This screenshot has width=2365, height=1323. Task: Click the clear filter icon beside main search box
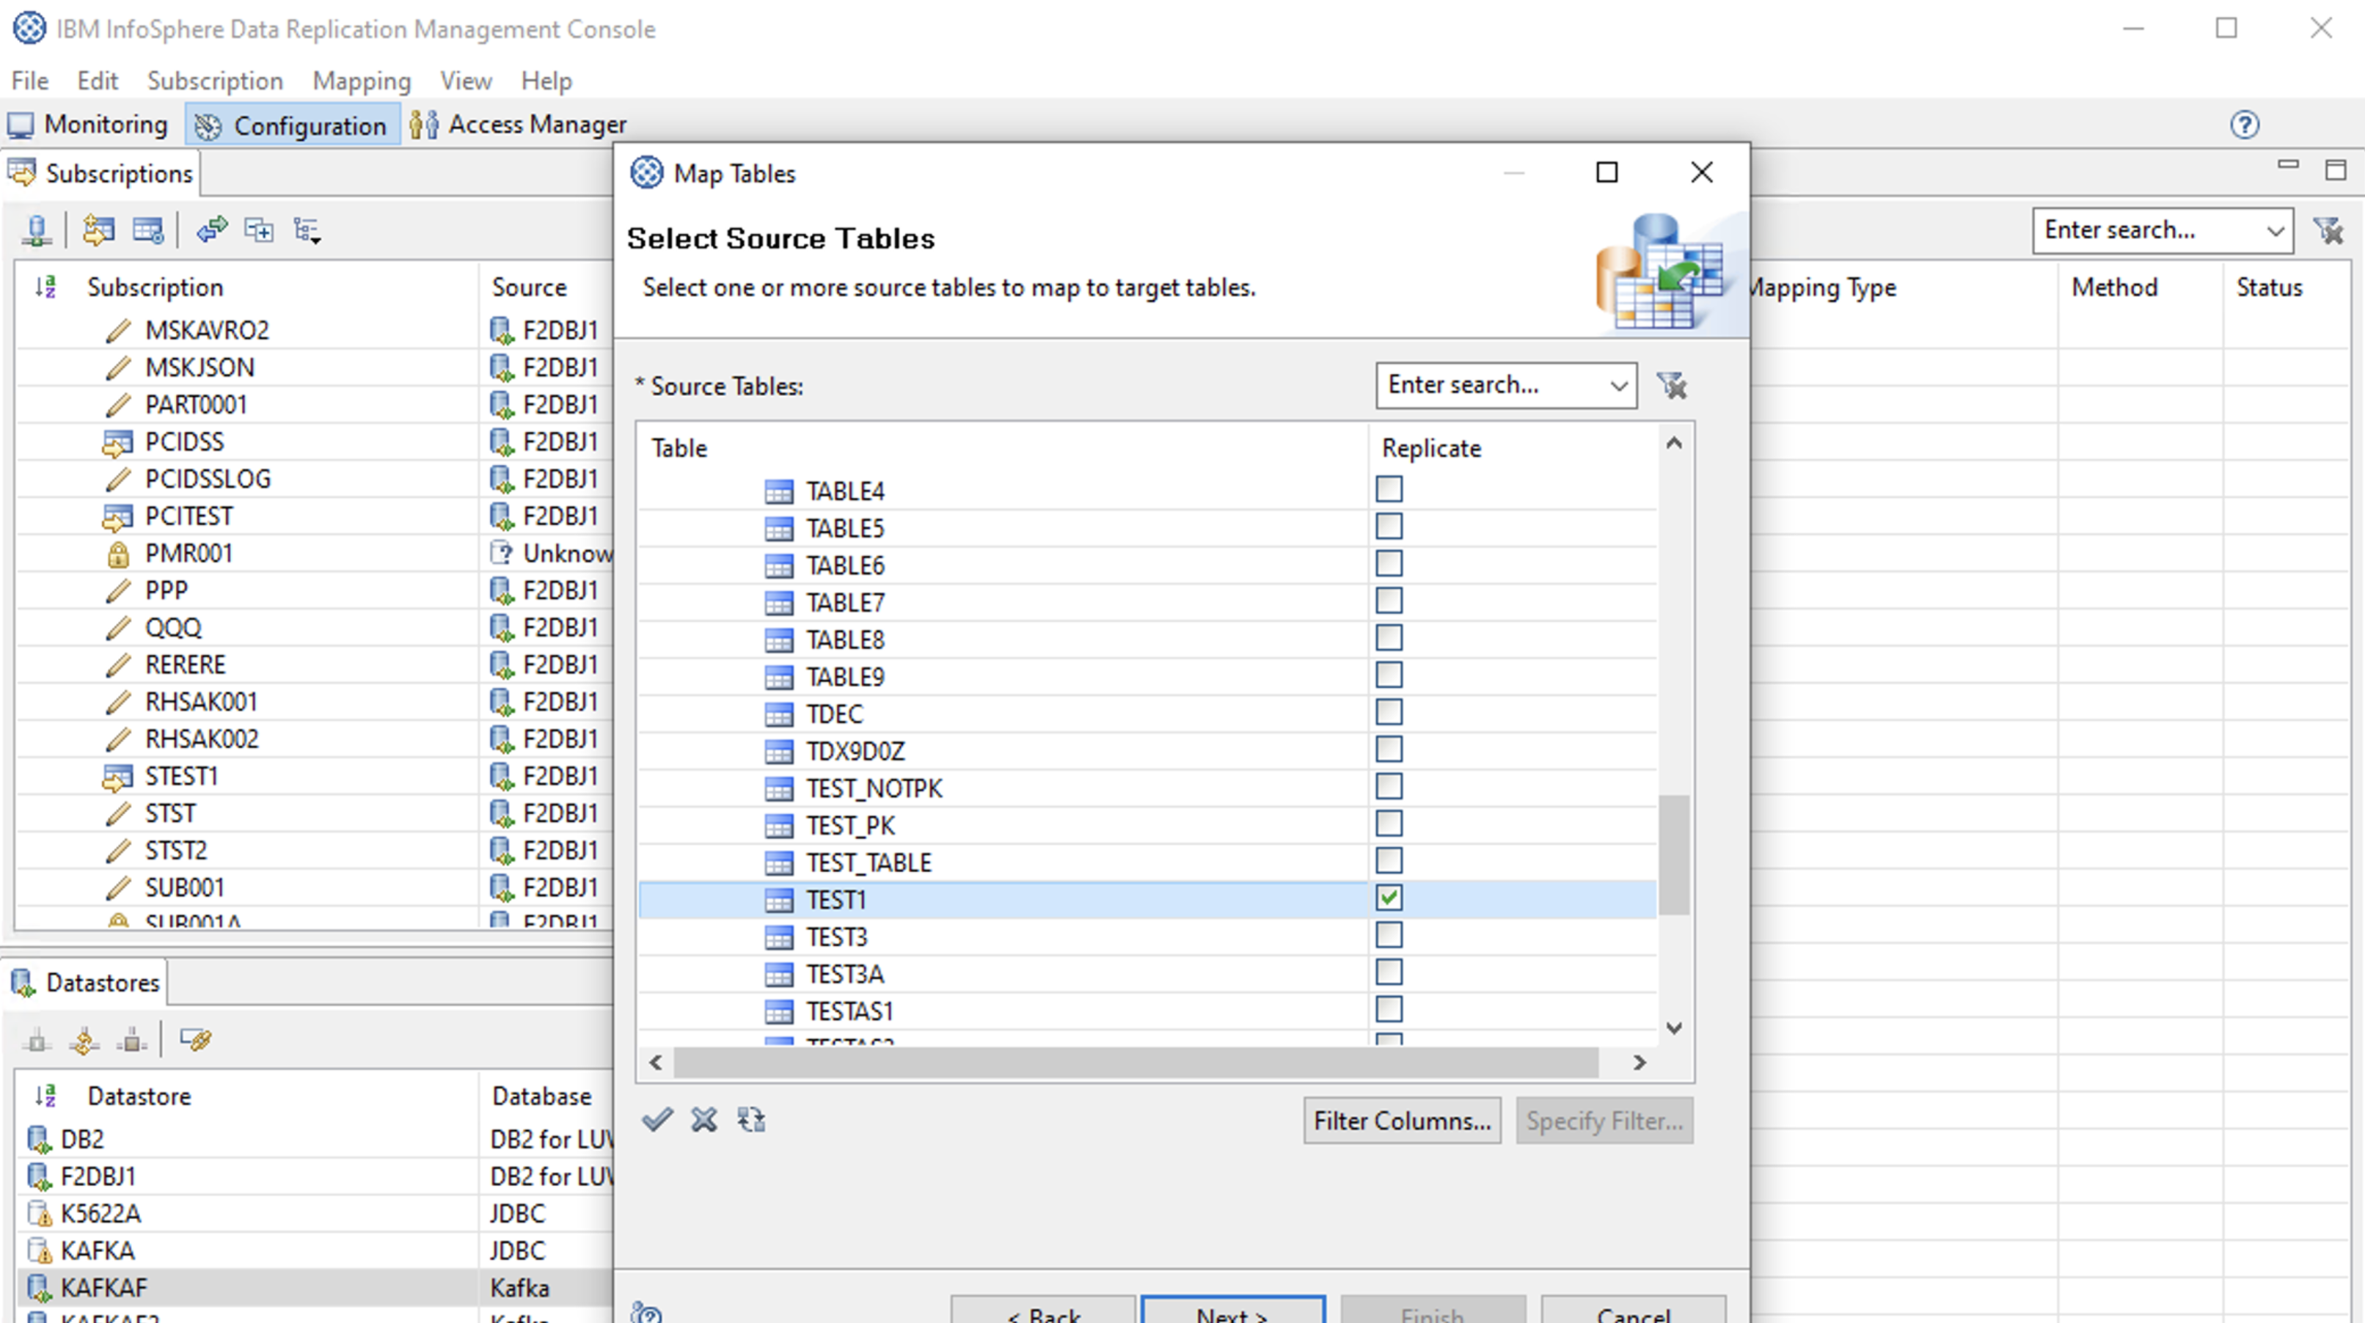point(2328,230)
